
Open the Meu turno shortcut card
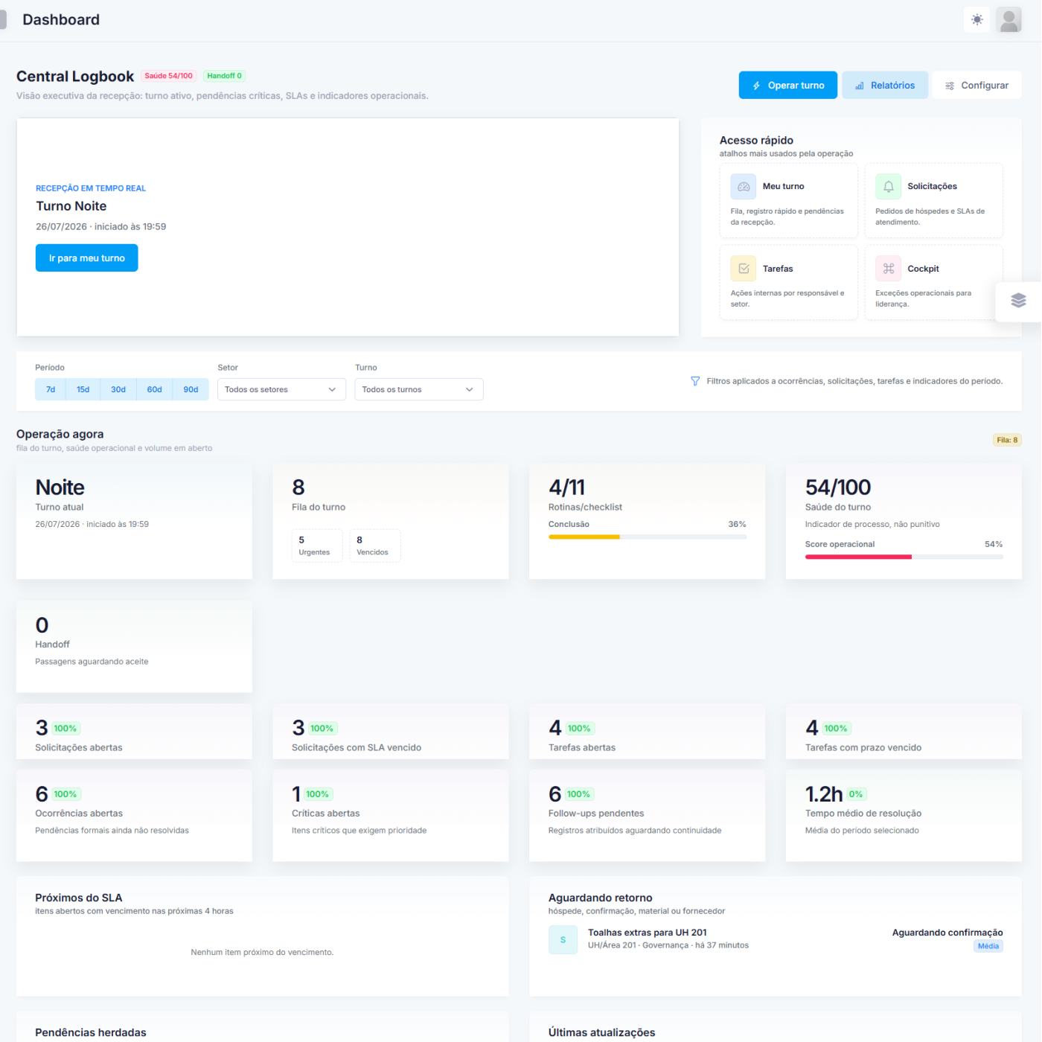click(x=789, y=201)
